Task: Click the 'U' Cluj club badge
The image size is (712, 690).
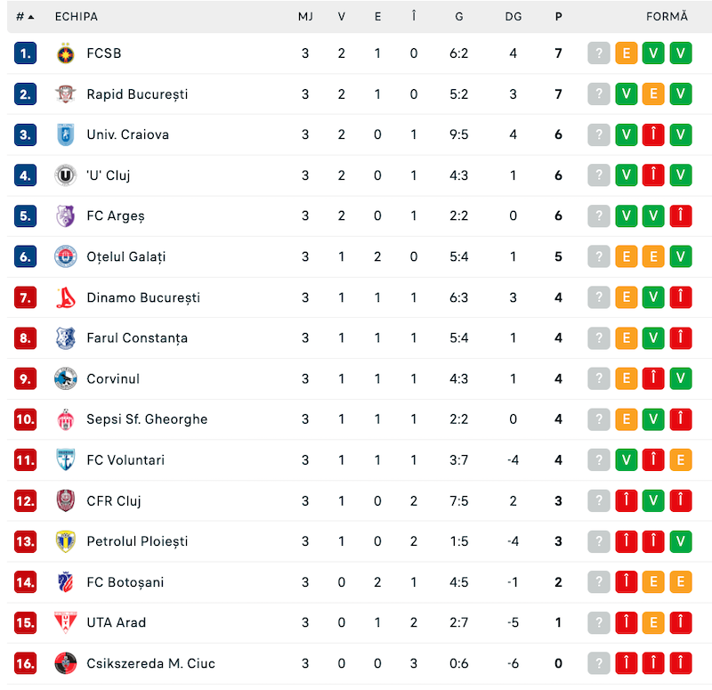Action: 65,175
